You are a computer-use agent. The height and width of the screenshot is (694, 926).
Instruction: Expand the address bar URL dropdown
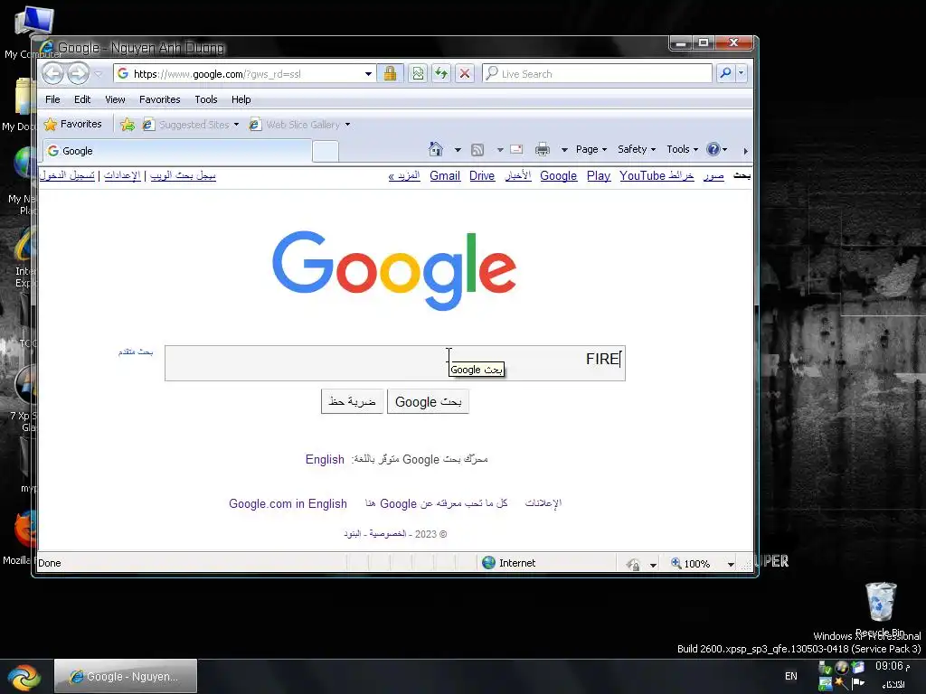pyautogui.click(x=368, y=74)
